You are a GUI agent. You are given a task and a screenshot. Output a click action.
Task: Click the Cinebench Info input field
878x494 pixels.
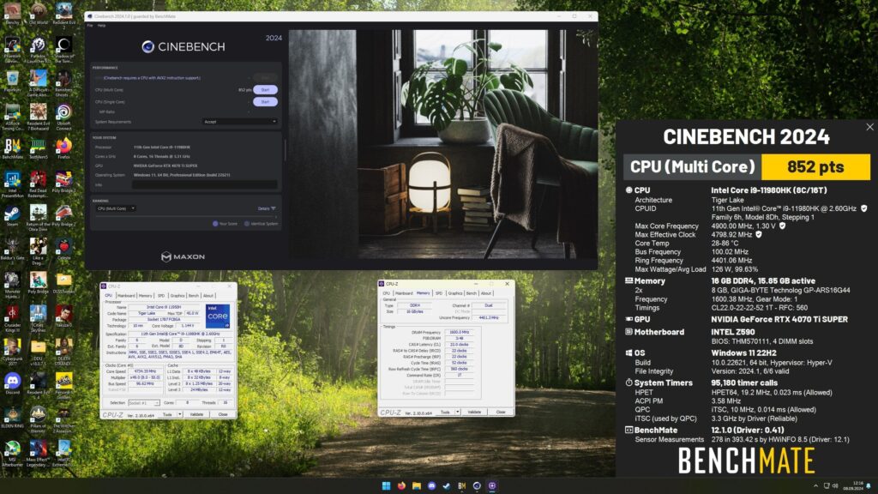[204, 184]
